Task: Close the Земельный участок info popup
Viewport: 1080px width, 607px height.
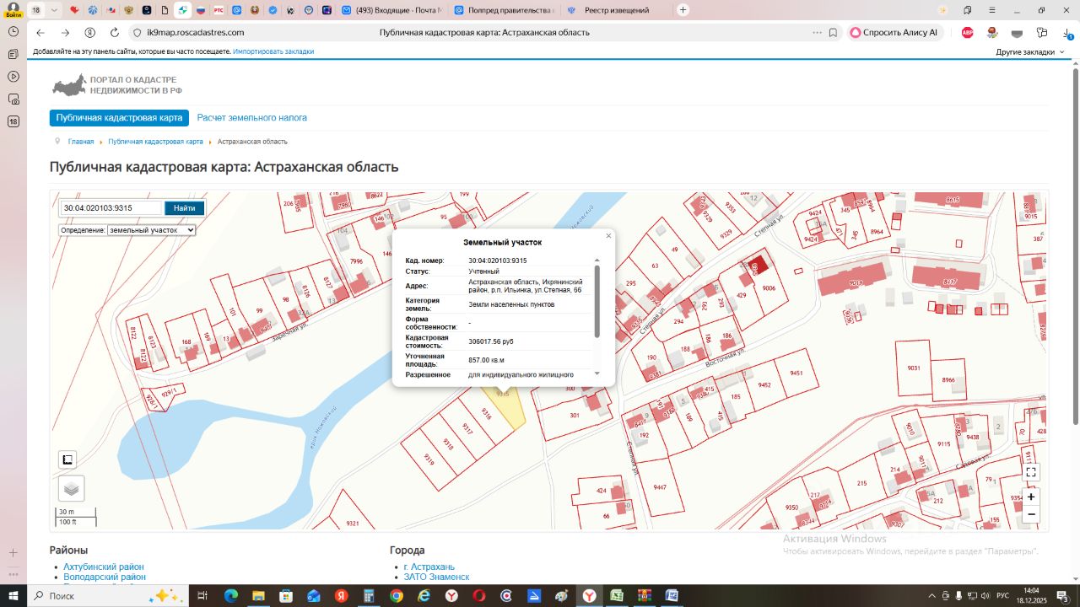Action: [x=608, y=236]
